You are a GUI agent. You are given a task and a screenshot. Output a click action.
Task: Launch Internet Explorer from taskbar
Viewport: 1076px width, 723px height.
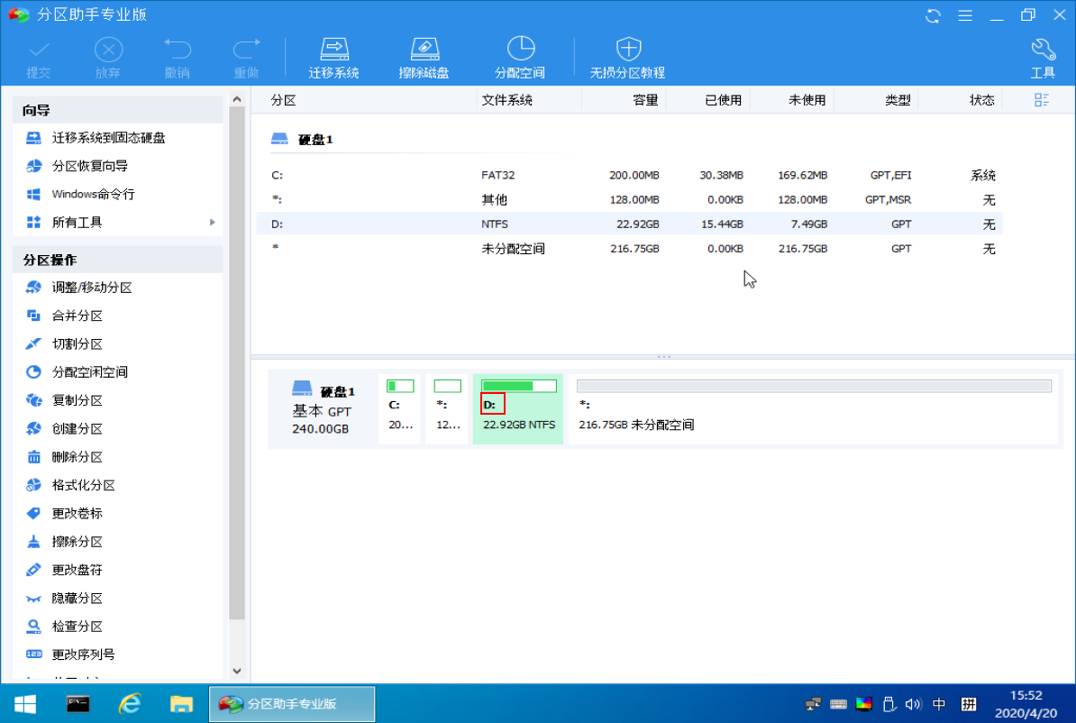pos(130,704)
